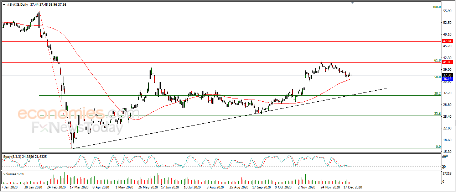The image size is (456, 192).
Task: Click the Fibonacci 50.0 level label
Action: [x=437, y=77]
